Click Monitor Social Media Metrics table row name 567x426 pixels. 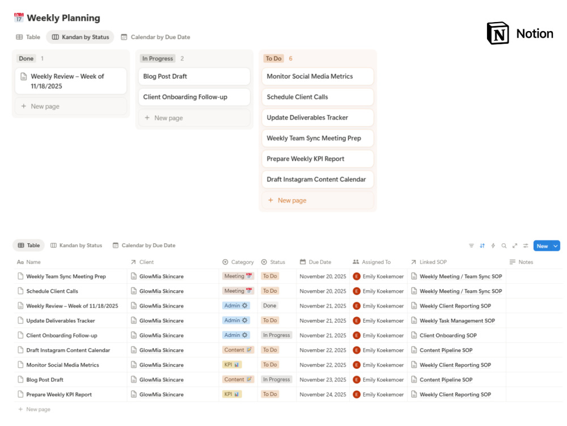pos(62,365)
